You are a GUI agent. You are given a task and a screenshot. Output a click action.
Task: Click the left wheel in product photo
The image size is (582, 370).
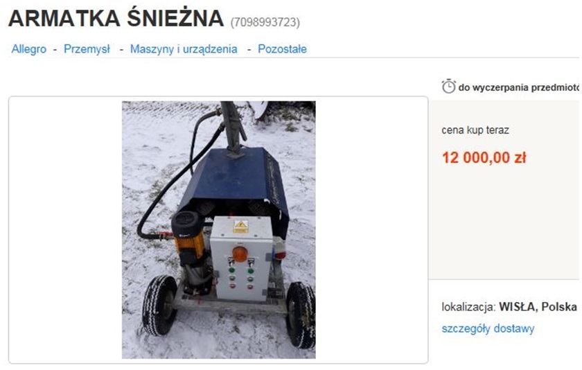pos(159,305)
